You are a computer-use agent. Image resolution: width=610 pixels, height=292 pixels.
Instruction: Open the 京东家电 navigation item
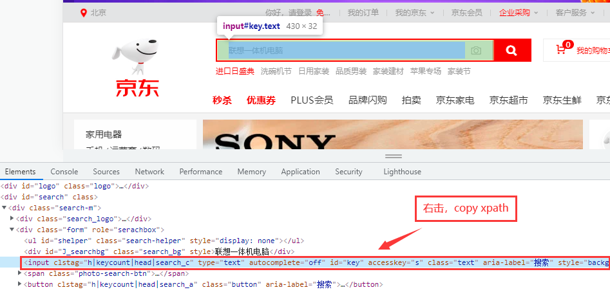click(x=455, y=100)
